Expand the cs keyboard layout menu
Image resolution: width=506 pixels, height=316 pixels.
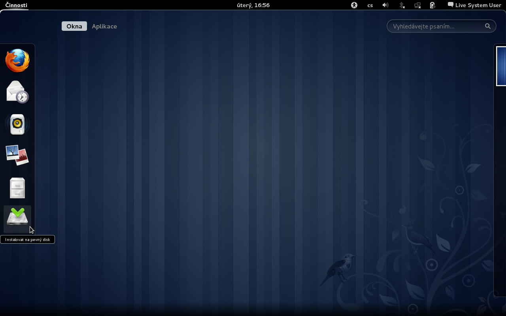(370, 5)
